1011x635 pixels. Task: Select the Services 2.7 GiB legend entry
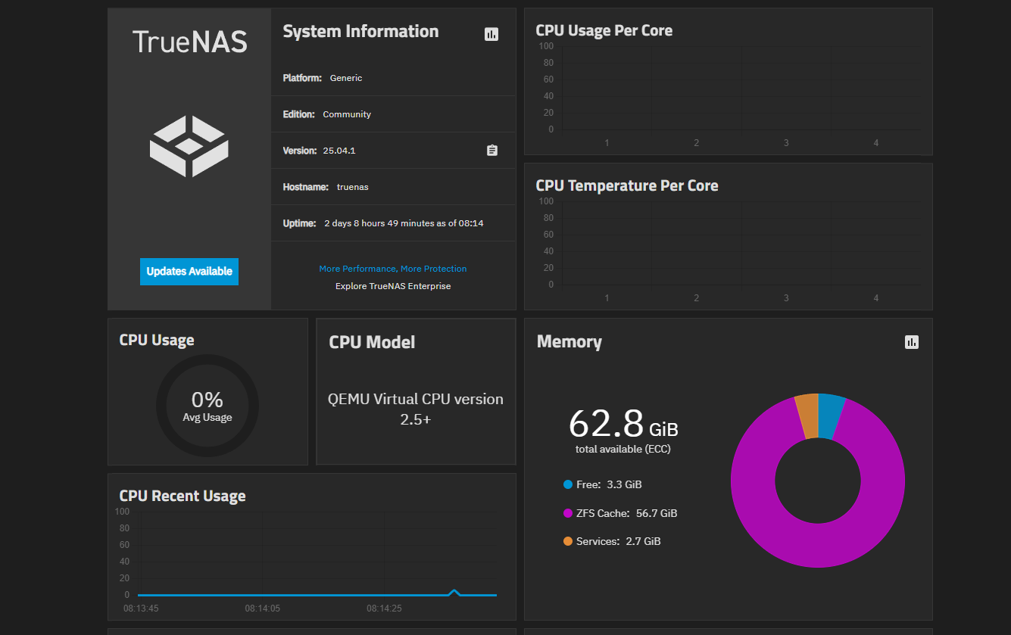click(613, 541)
